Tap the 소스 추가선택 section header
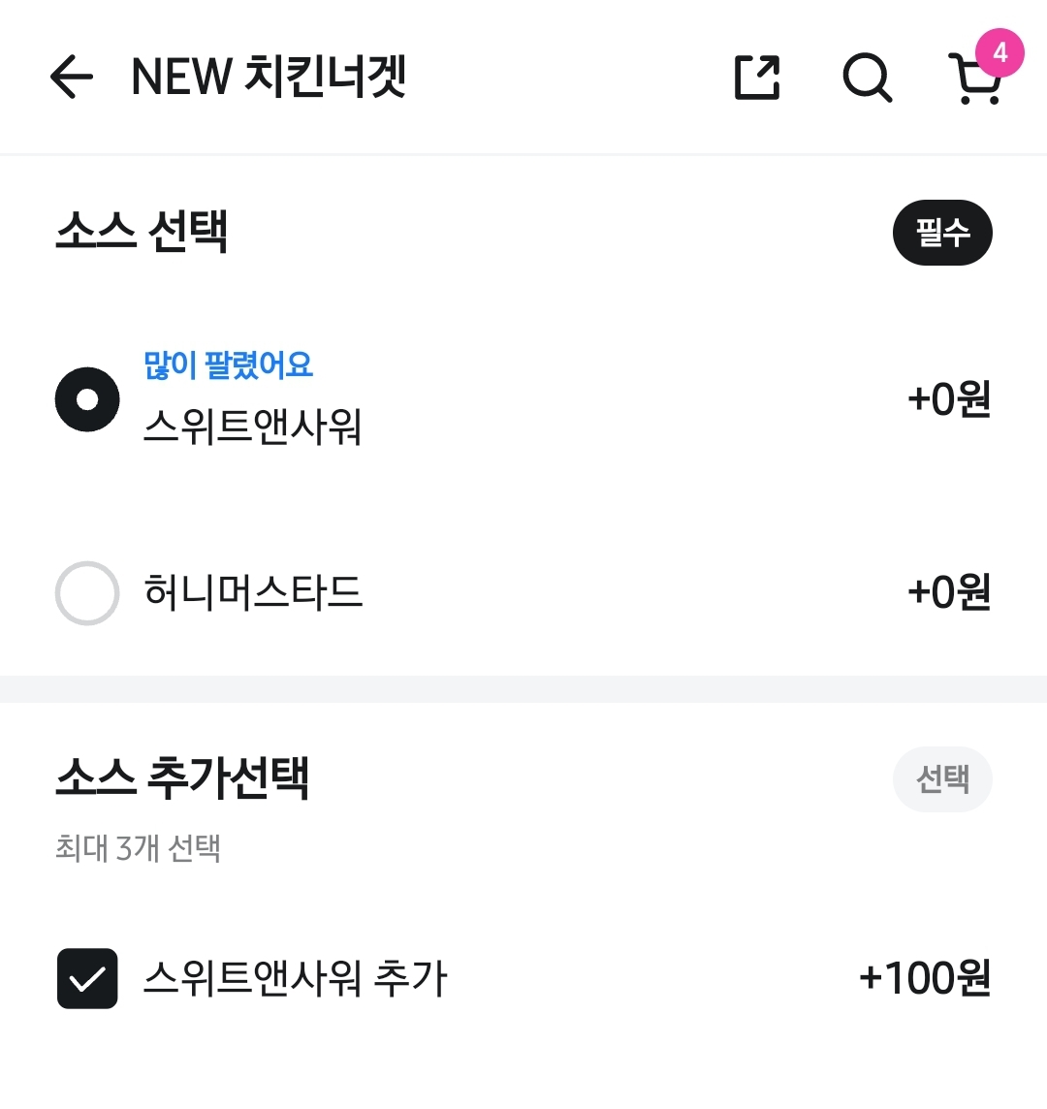The image size is (1047, 1109). tap(182, 778)
